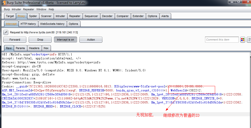Open the help question mark button
This screenshot has height=128, width=251.
click(249, 40)
